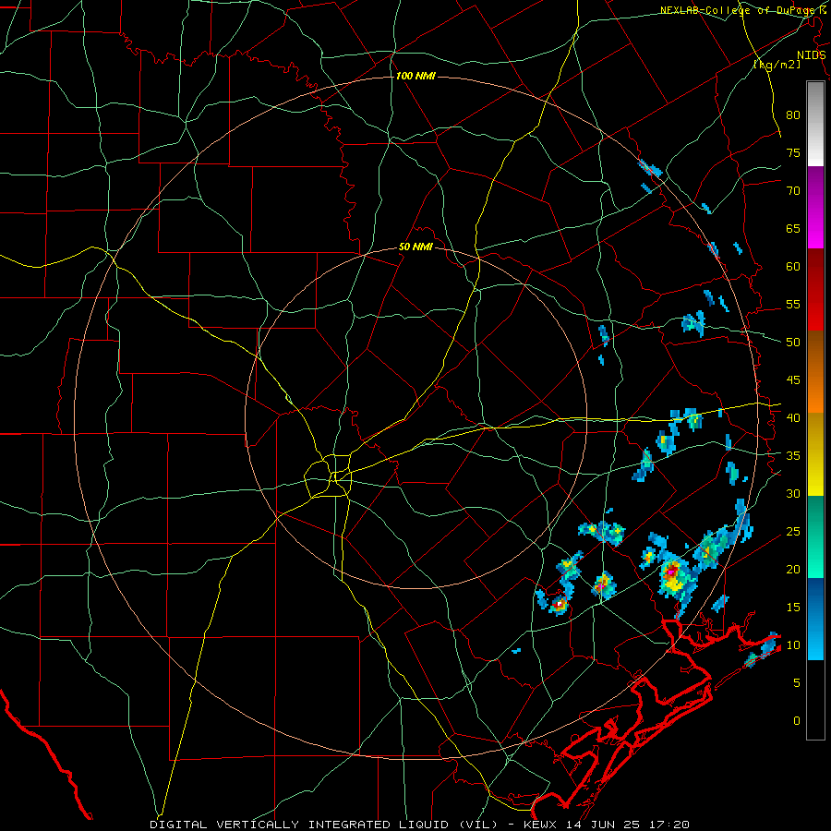The height and width of the screenshot is (831, 831).
Task: Click the legend value 25
Action: click(x=793, y=532)
